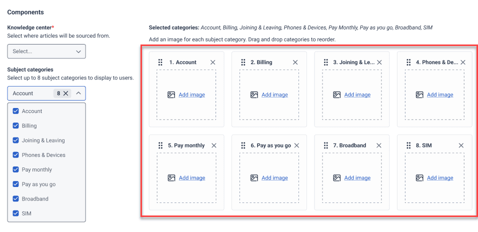Viewport: 478px width, 232px height.
Task: Grab the drag handle on Billing card
Action: coord(243,62)
